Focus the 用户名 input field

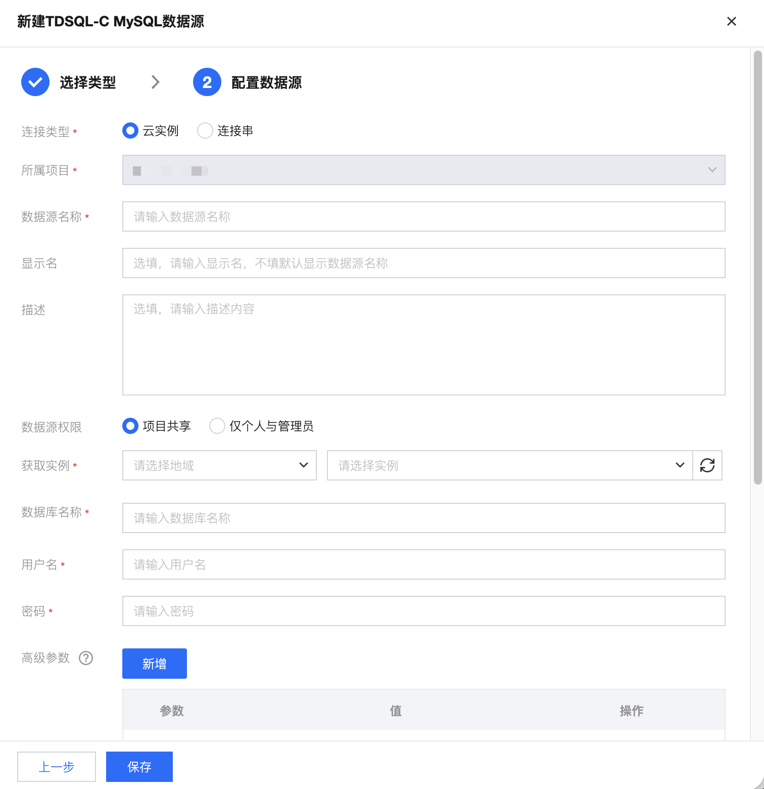[x=423, y=564]
